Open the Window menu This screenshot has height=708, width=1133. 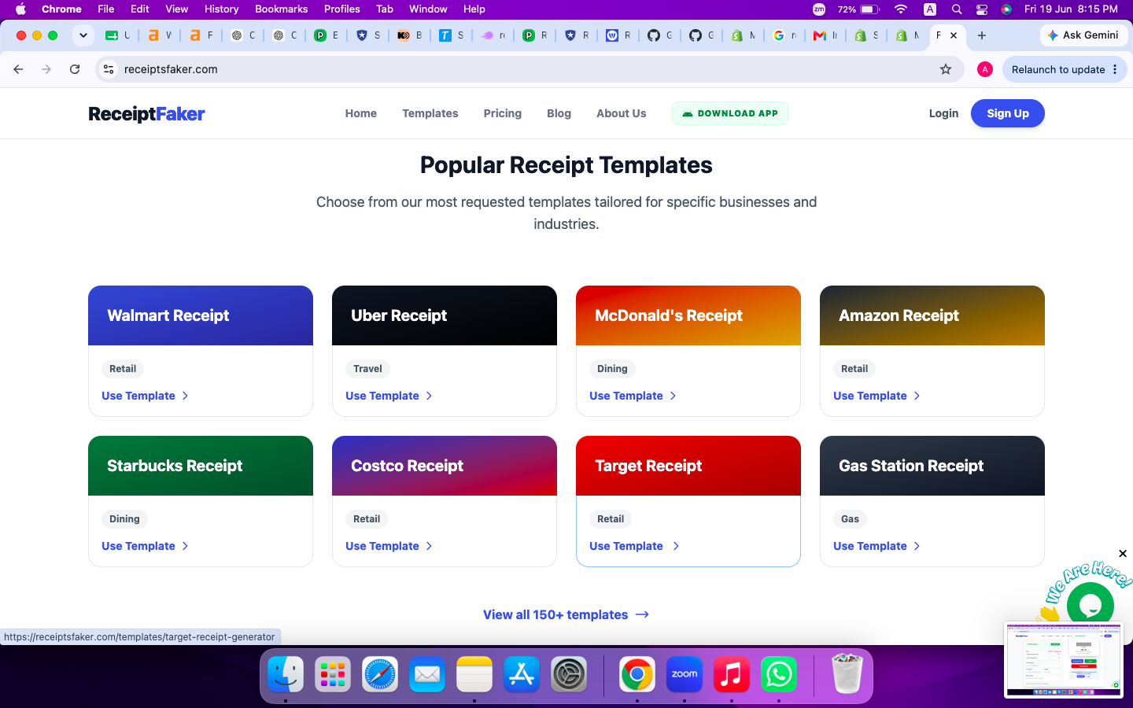click(428, 9)
